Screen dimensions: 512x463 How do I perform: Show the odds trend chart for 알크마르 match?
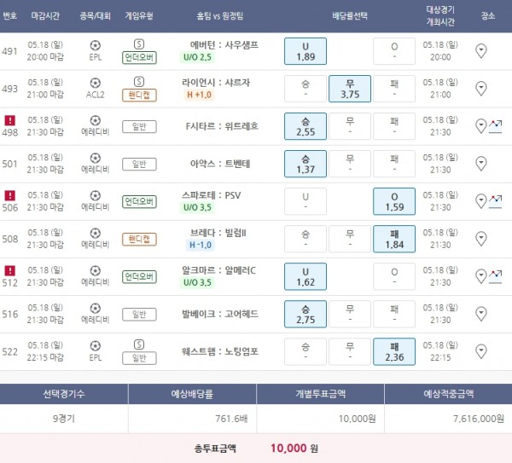point(494,275)
